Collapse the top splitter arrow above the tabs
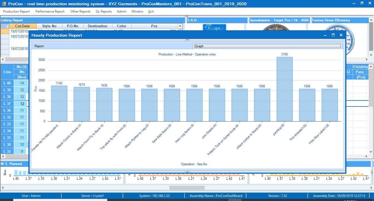Viewport: 374px width, 201px height. tap(187, 40)
